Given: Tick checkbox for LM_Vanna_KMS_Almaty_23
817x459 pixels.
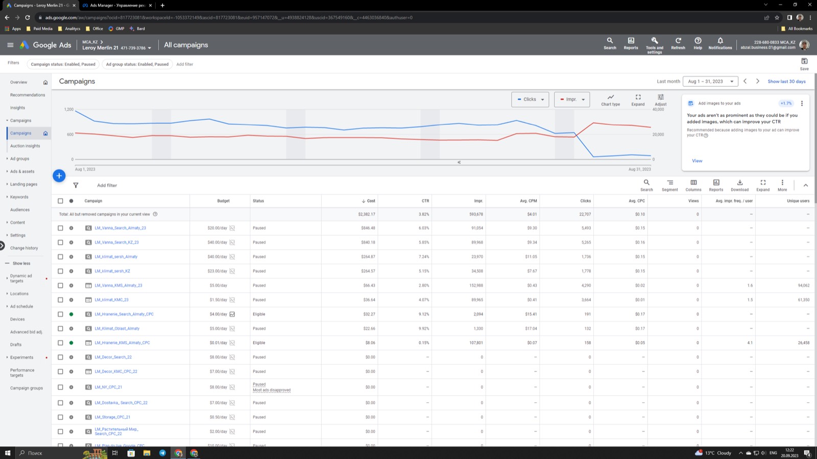Looking at the screenshot, I should (x=60, y=285).
